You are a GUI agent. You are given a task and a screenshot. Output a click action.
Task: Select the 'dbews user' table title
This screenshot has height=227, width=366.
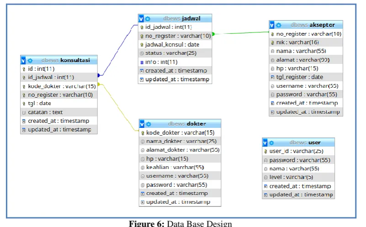(x=305, y=143)
